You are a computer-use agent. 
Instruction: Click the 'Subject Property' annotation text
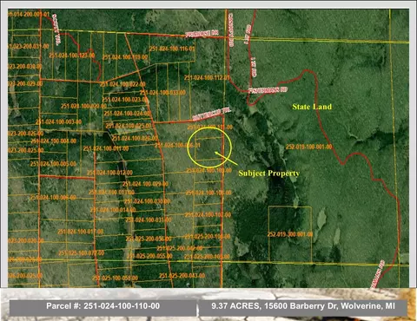(269, 174)
